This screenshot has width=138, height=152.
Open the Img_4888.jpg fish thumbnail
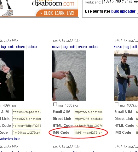click(x=69, y=76)
